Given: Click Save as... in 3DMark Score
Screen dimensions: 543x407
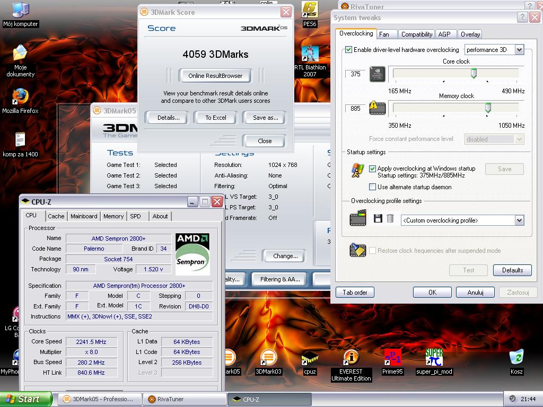Looking at the screenshot, I should 265,118.
